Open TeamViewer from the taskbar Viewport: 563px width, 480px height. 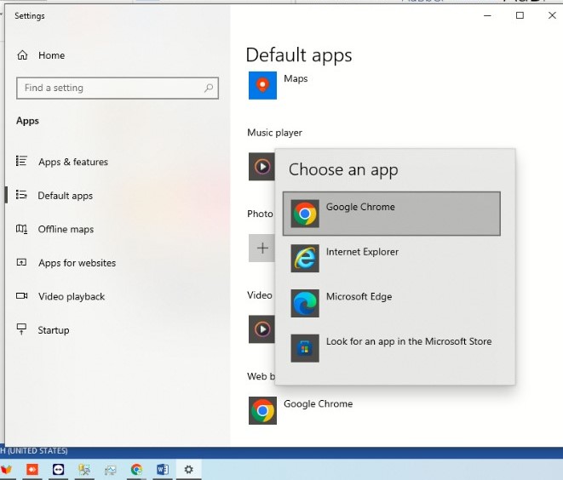click(59, 469)
